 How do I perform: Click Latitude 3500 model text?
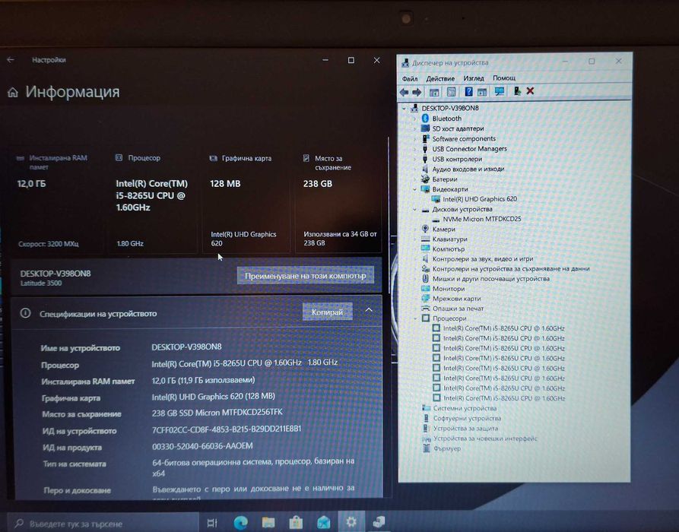click(41, 283)
